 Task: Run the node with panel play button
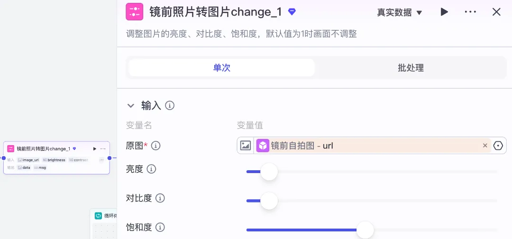tap(444, 12)
